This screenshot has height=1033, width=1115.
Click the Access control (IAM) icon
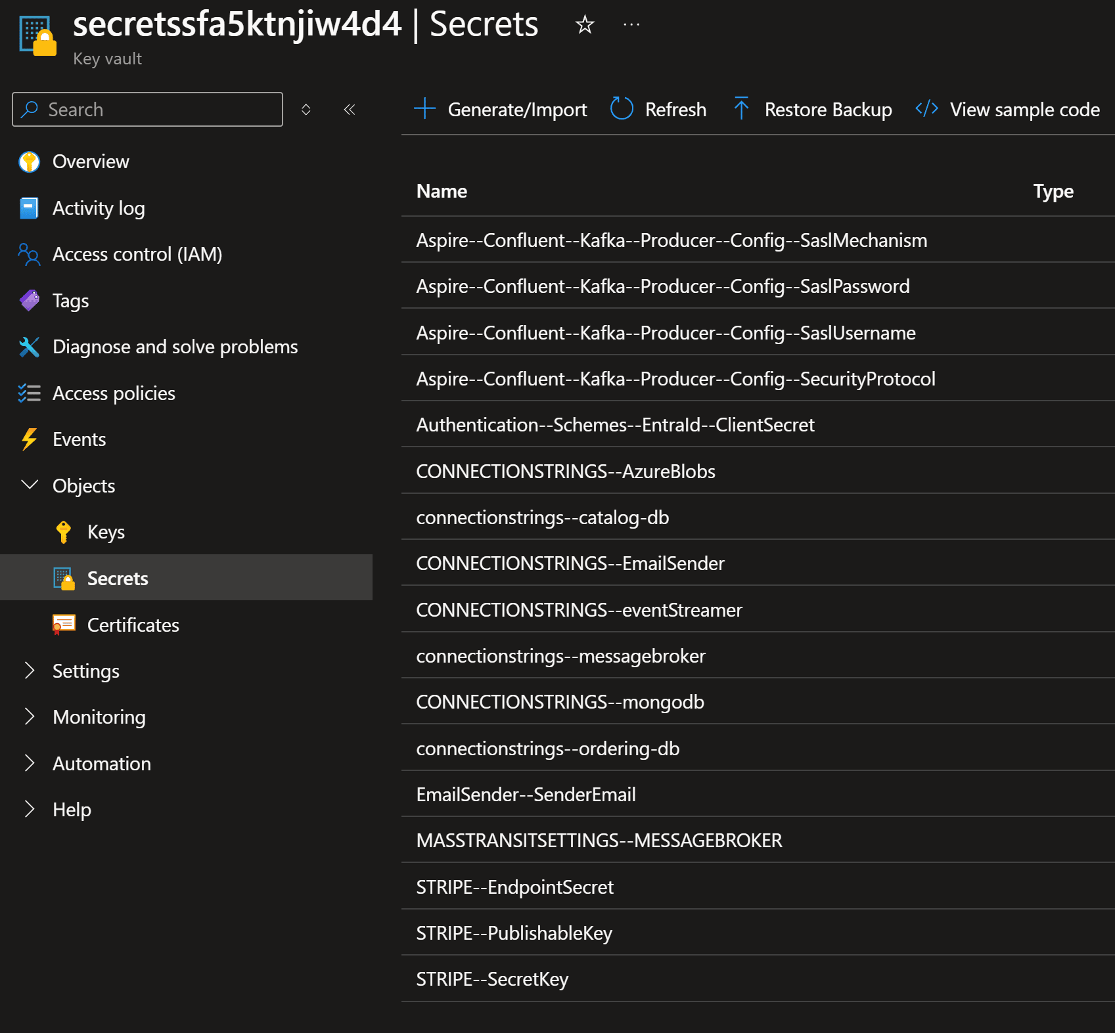29,254
